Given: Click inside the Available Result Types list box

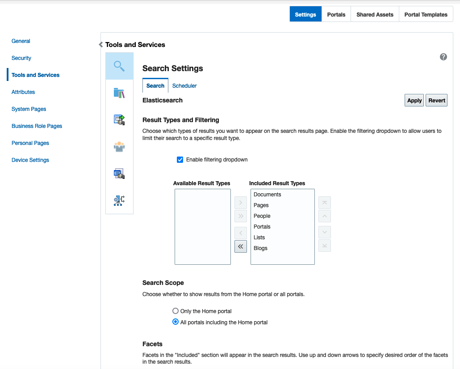Looking at the screenshot, I should click(x=203, y=227).
